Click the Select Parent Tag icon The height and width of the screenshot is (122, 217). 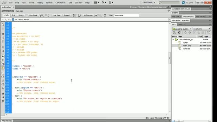coord(3,47)
